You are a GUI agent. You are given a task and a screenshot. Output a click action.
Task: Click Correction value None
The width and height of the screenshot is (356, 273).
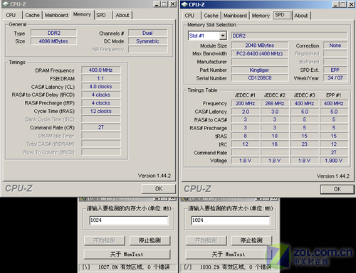(x=335, y=45)
